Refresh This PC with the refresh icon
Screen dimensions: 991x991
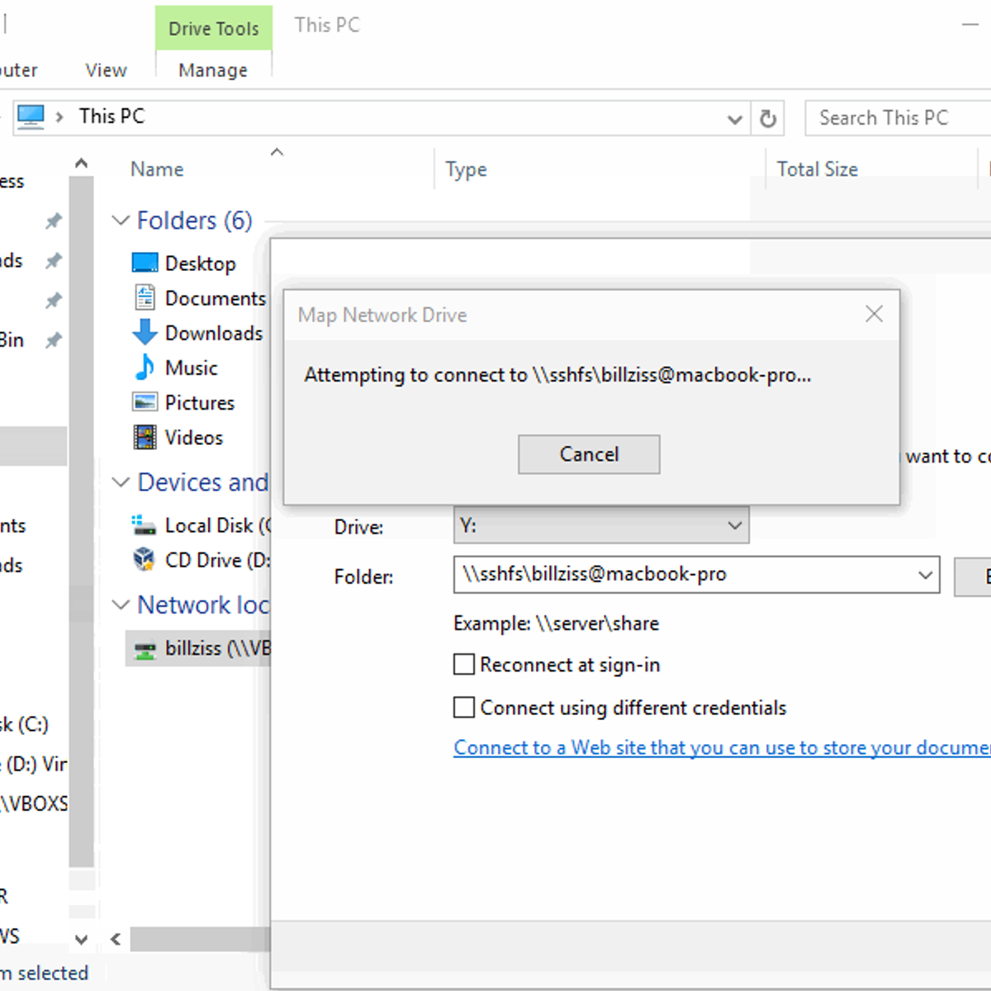tap(768, 118)
